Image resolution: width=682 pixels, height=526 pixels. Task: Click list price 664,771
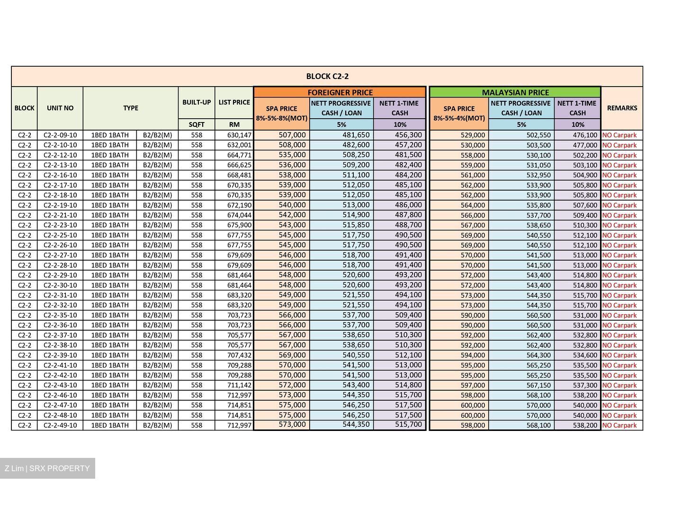pyautogui.click(x=239, y=155)
